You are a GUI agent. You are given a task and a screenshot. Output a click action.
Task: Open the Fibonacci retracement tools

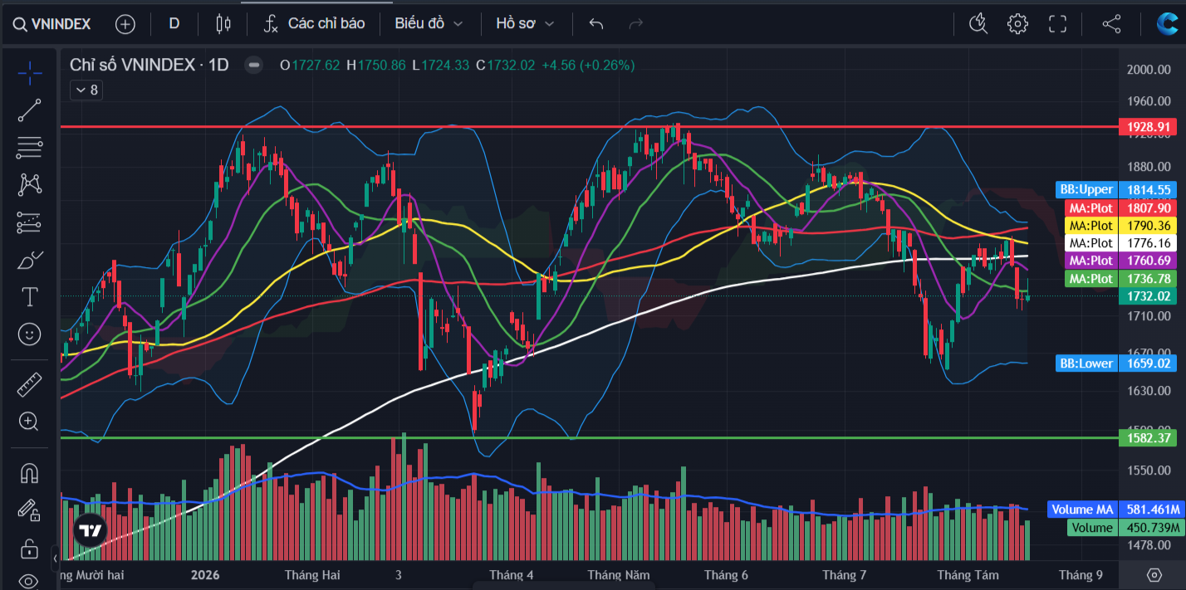pyautogui.click(x=29, y=148)
